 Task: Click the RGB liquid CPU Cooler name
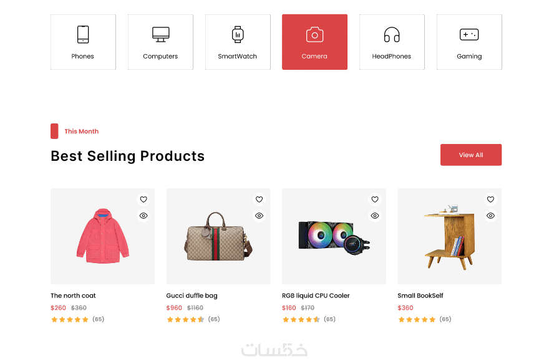coord(316,295)
